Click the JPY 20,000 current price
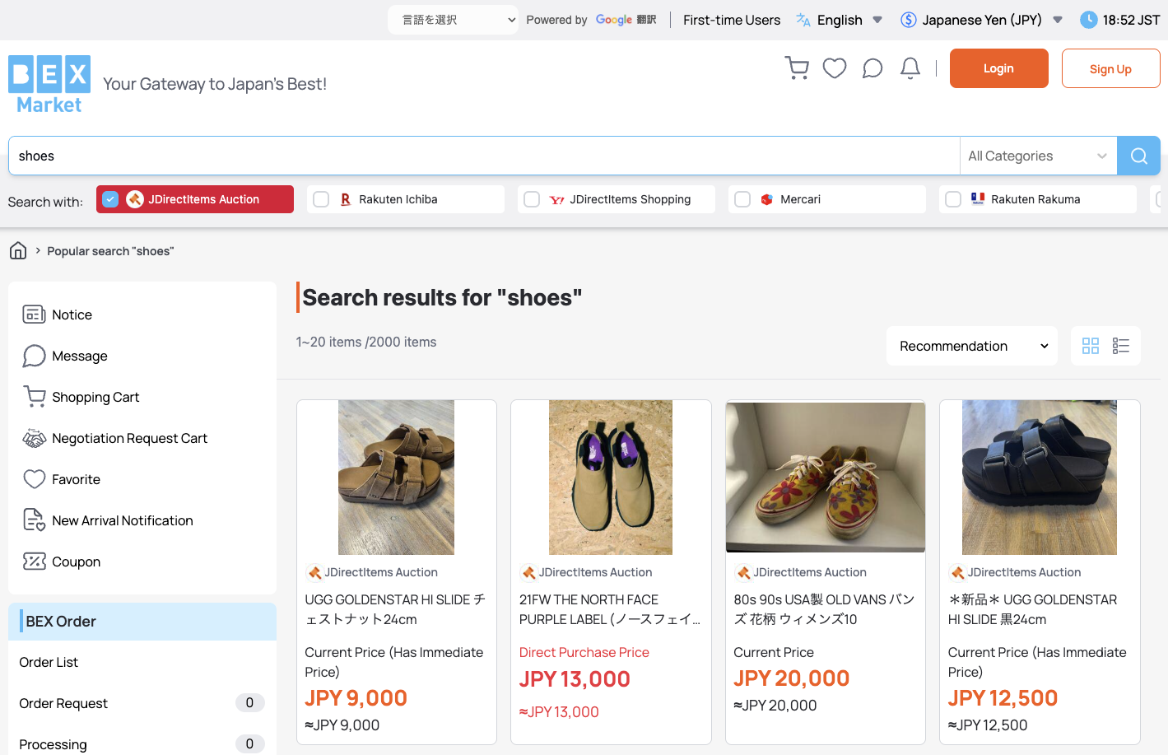This screenshot has width=1168, height=755. (x=791, y=678)
